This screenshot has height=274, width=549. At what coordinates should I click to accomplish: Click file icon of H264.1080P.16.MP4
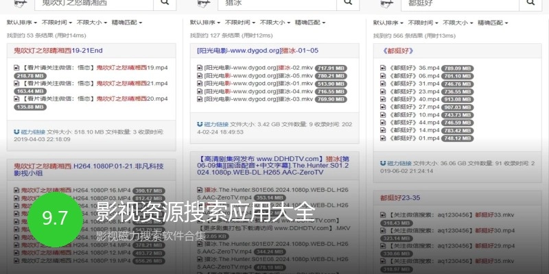tap(16, 190)
